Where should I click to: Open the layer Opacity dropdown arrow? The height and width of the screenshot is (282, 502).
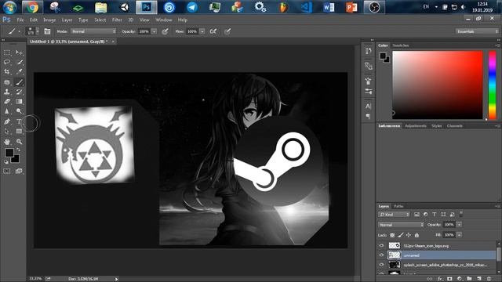pyautogui.click(x=459, y=225)
